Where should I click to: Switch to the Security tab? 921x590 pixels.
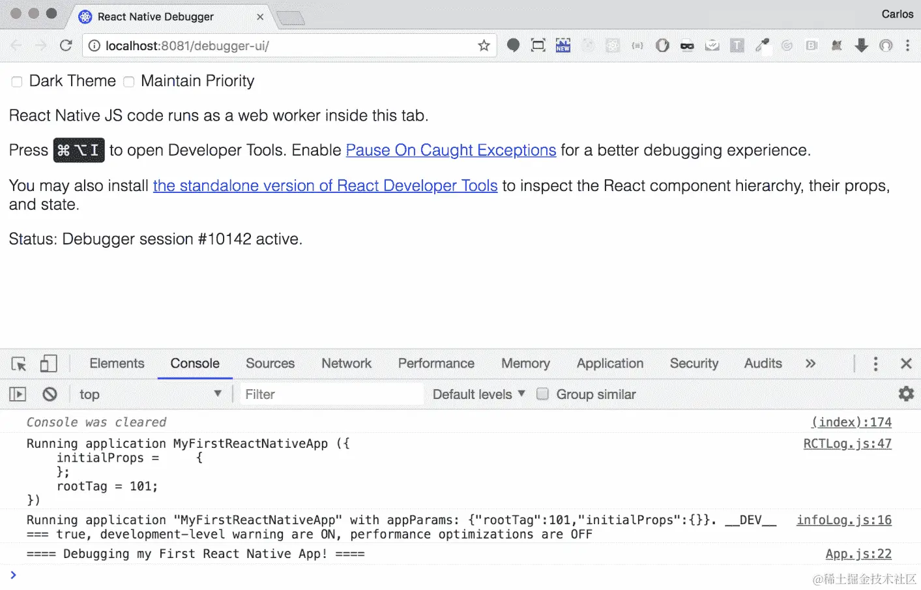pyautogui.click(x=694, y=363)
